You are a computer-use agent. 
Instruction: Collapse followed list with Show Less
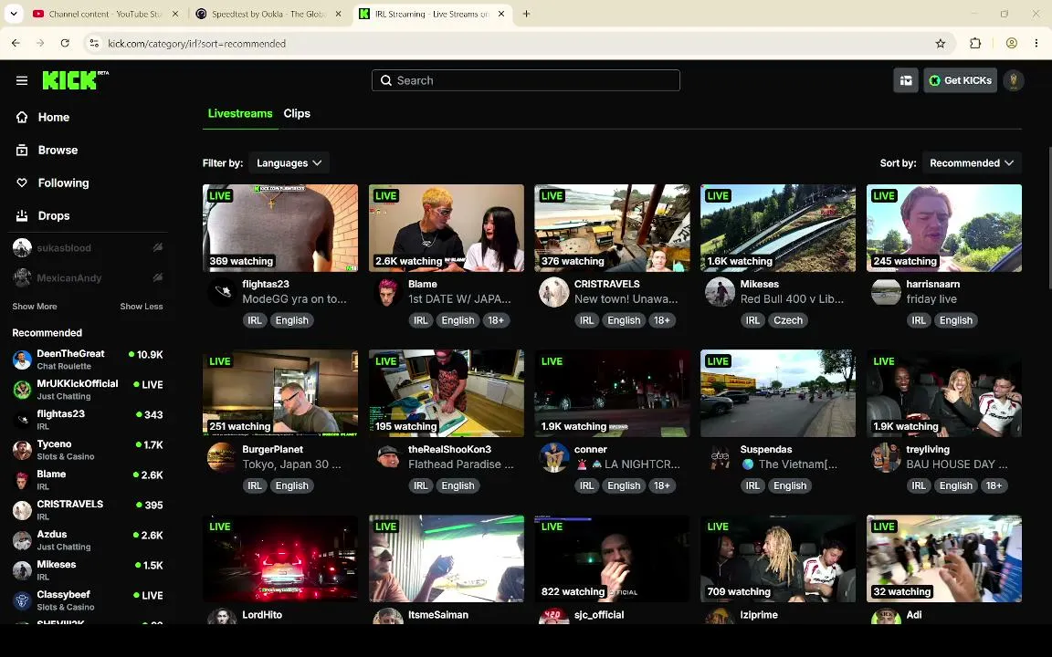point(142,307)
